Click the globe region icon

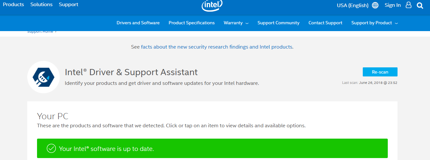(x=375, y=6)
